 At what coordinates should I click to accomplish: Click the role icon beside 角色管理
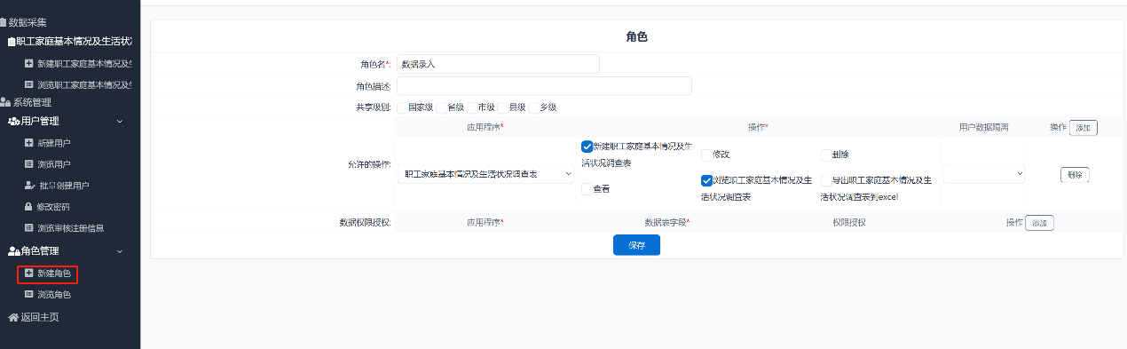[x=13, y=251]
